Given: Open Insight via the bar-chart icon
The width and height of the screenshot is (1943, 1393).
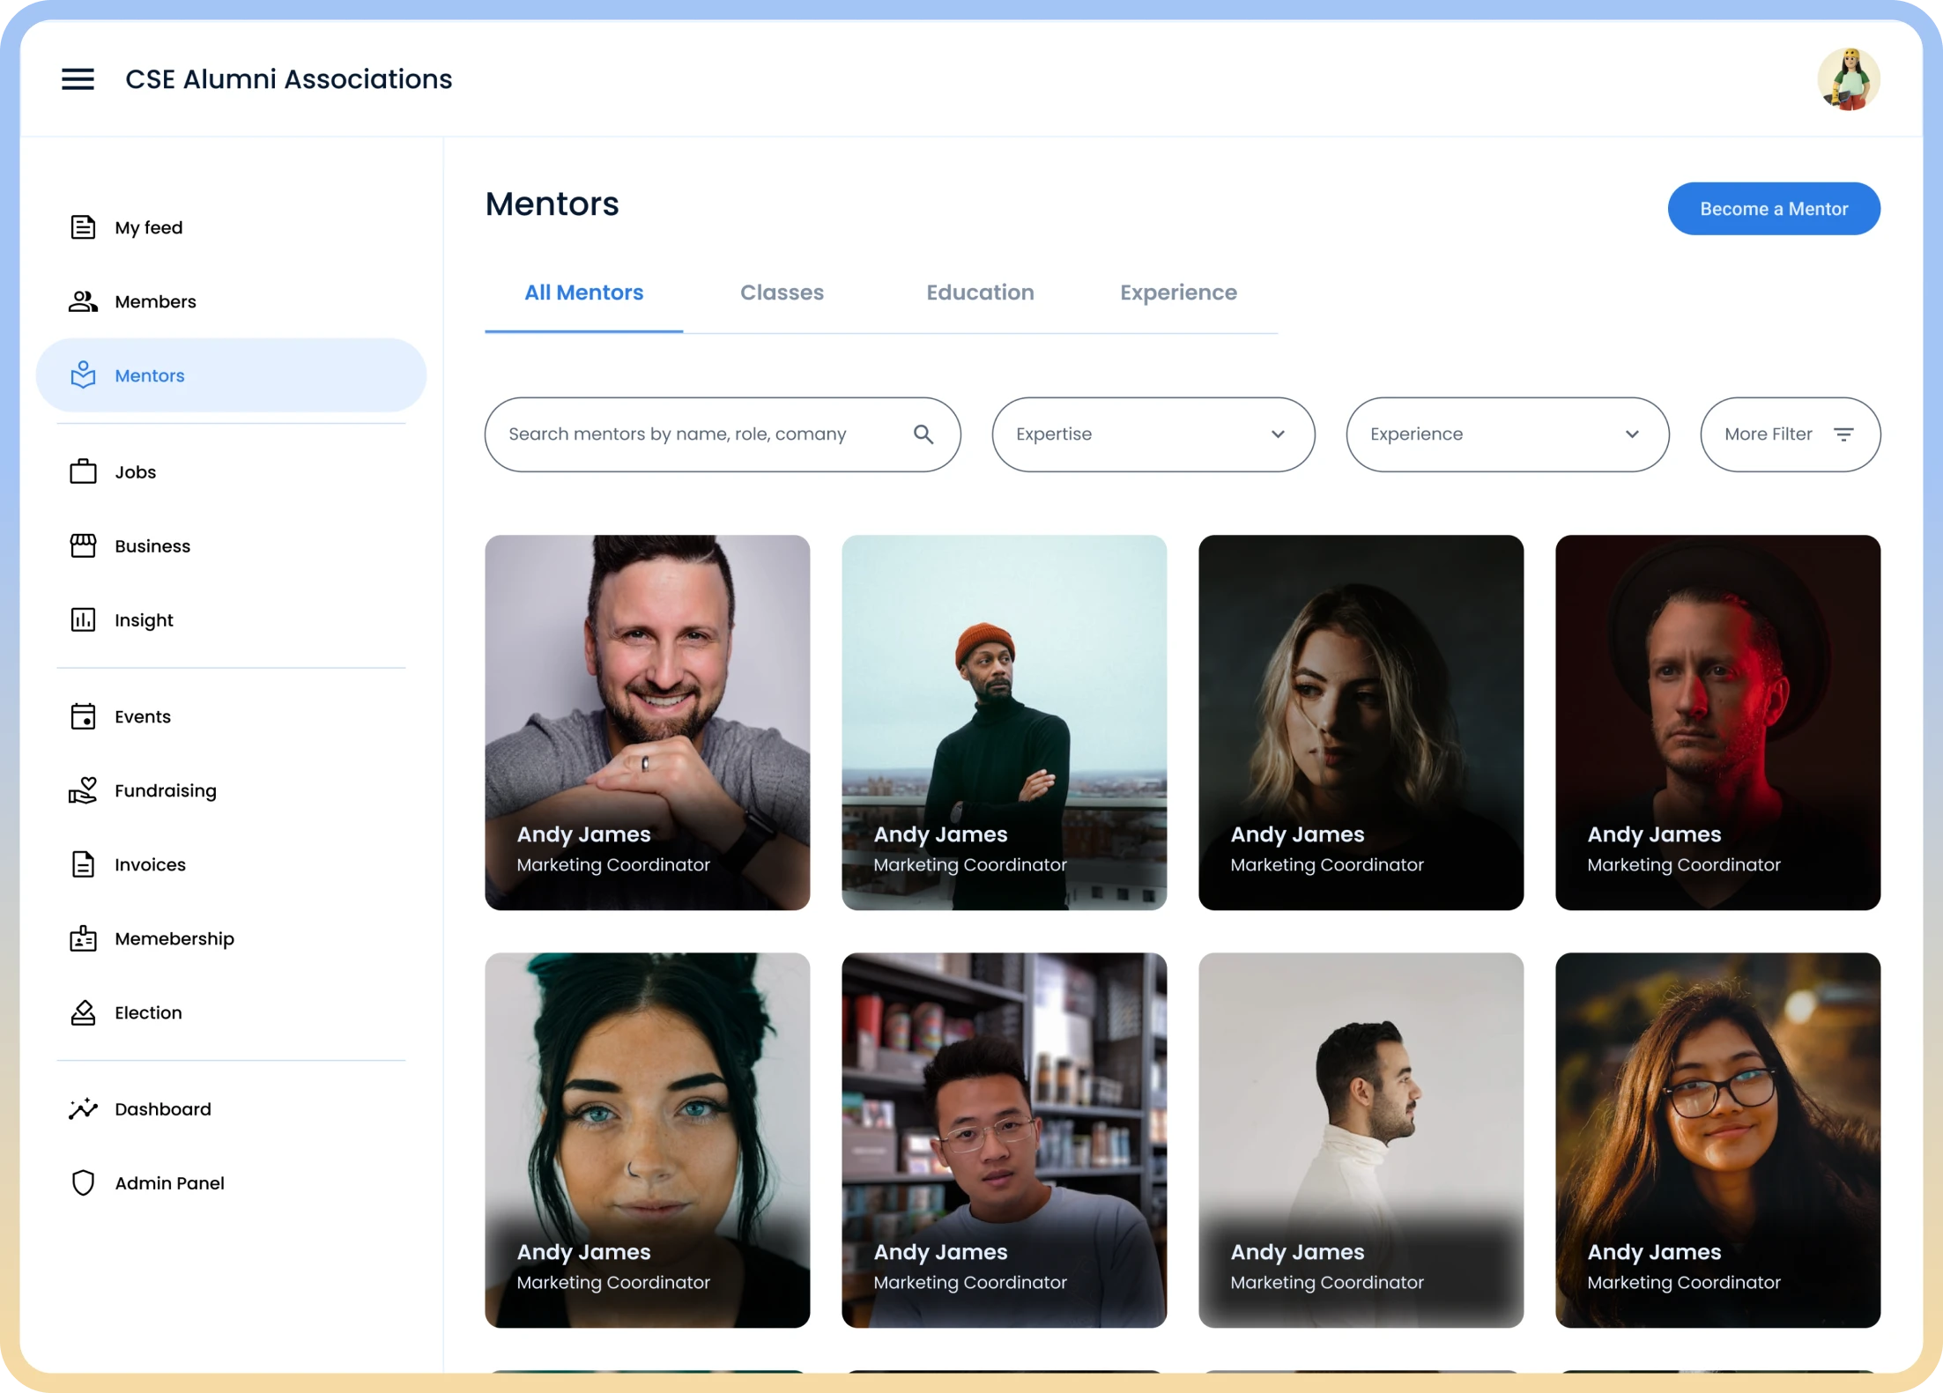Looking at the screenshot, I should (x=83, y=620).
